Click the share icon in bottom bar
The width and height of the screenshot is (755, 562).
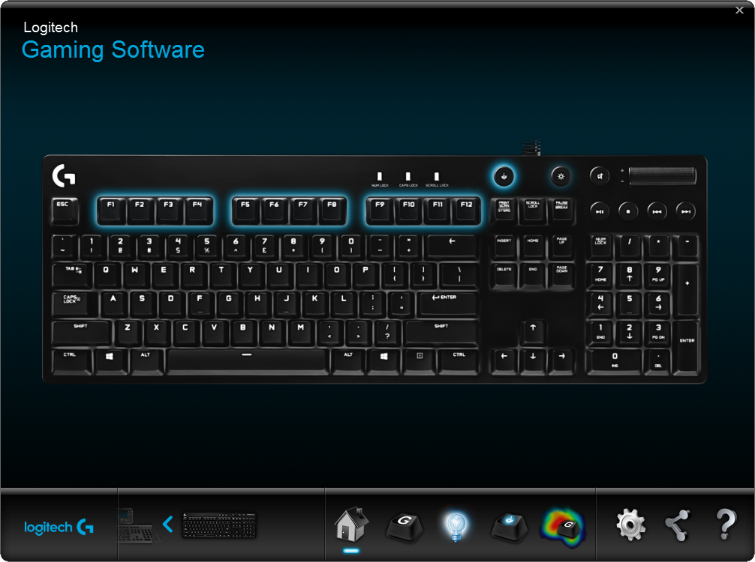click(678, 525)
